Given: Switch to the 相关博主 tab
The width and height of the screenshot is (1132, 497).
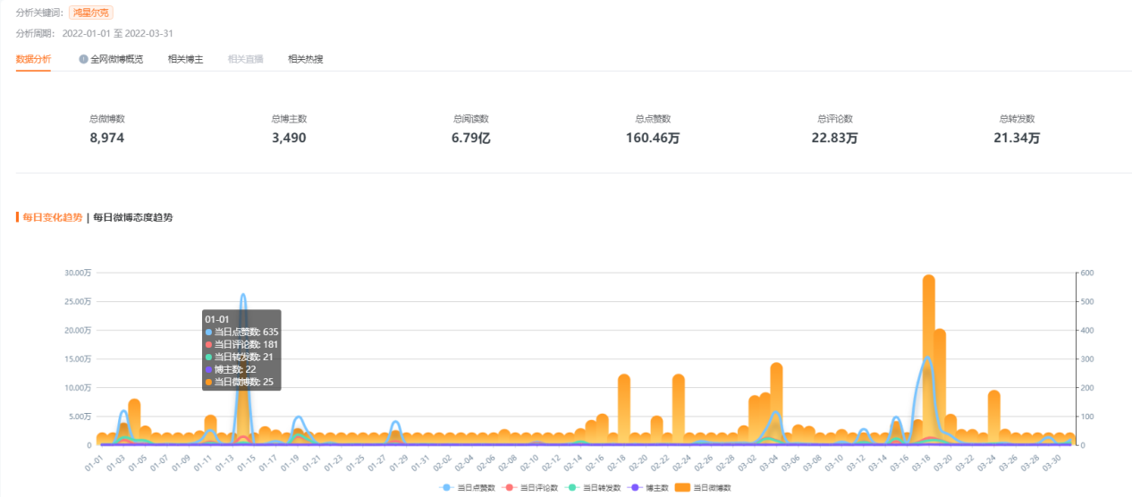Looking at the screenshot, I should 185,59.
